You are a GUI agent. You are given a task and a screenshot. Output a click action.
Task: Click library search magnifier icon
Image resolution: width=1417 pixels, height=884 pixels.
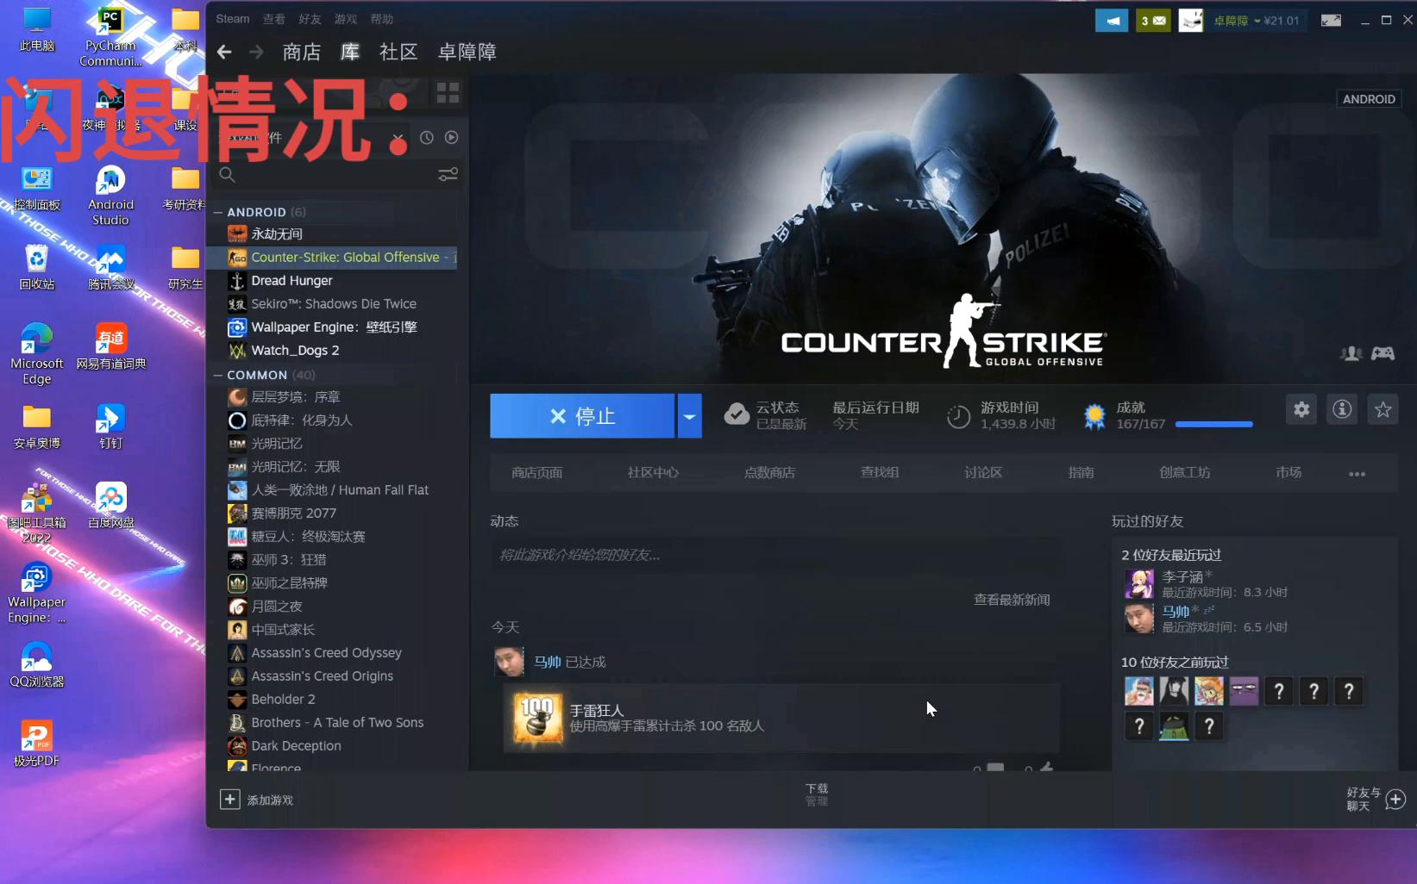click(x=227, y=174)
